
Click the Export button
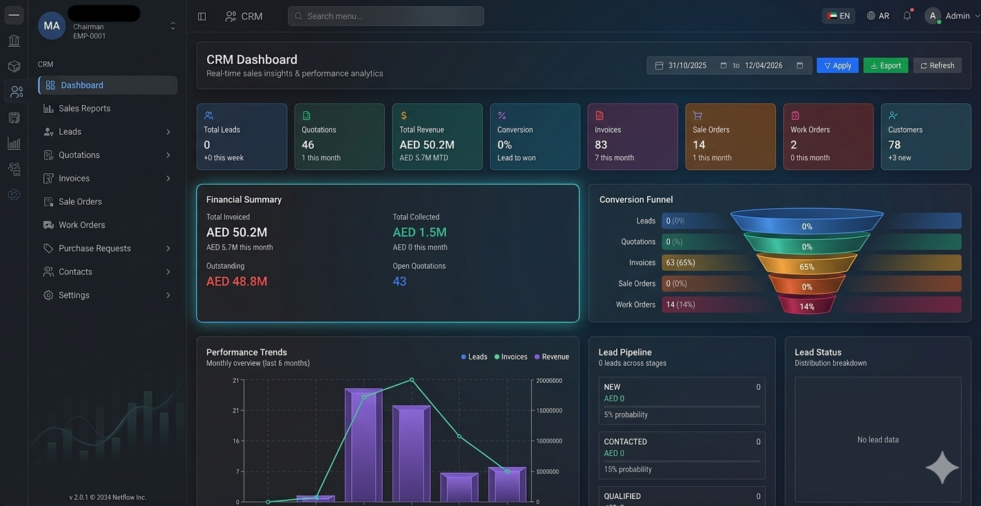[885, 65]
